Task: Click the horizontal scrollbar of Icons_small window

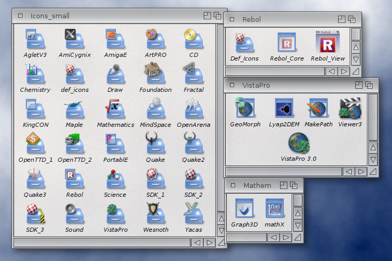Action: pos(102,243)
